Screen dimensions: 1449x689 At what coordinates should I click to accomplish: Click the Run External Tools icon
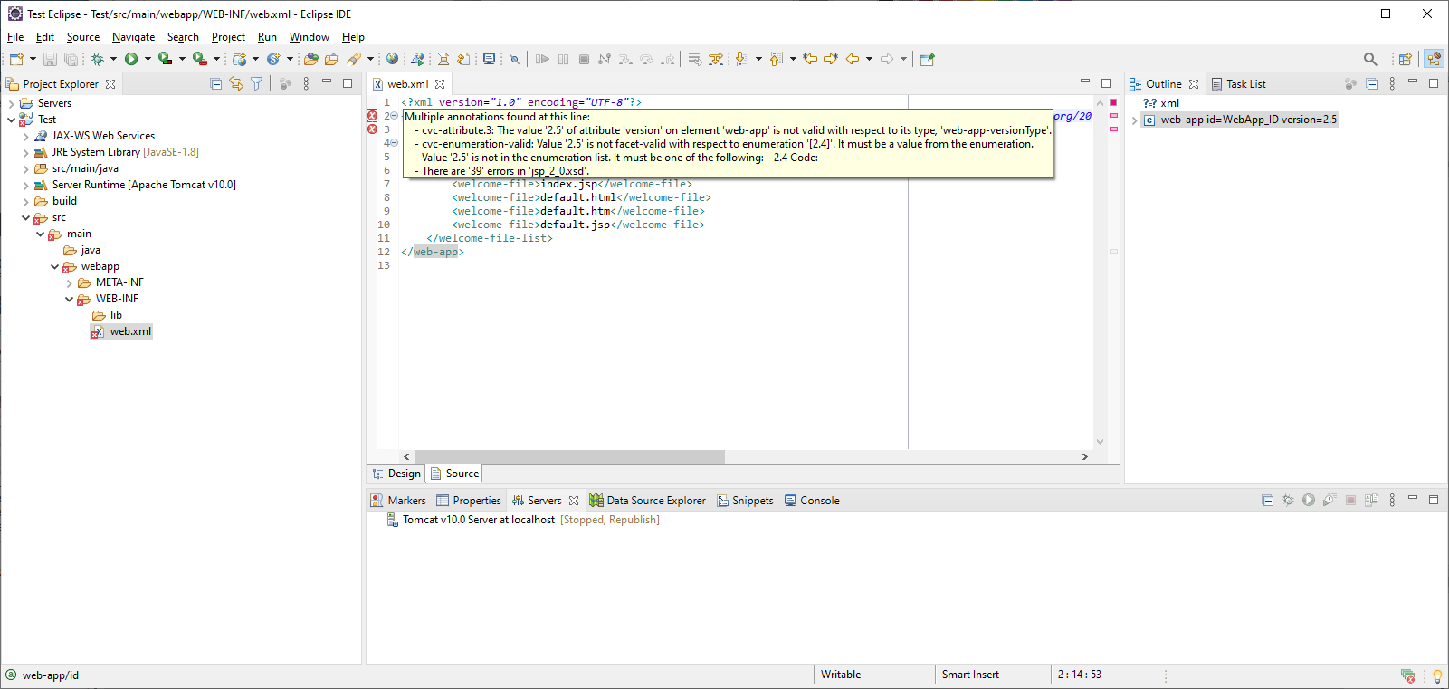(200, 59)
